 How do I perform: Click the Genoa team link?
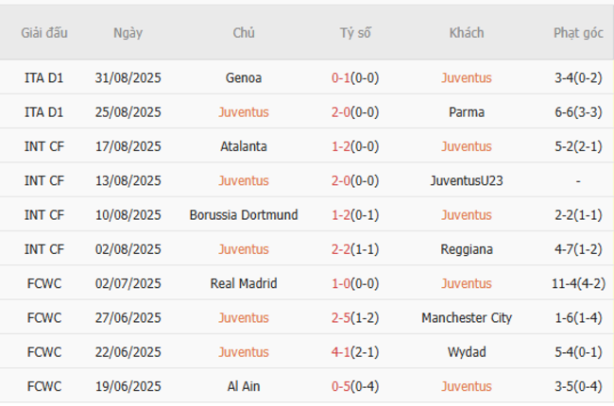click(244, 78)
